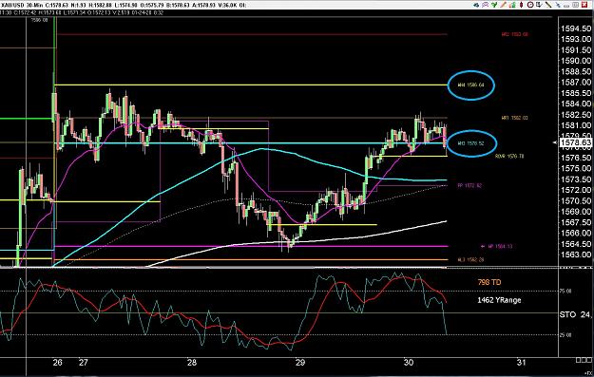Select the RP 1572.62 pivot label
Viewport: 594px width, 377px height.
point(469,185)
